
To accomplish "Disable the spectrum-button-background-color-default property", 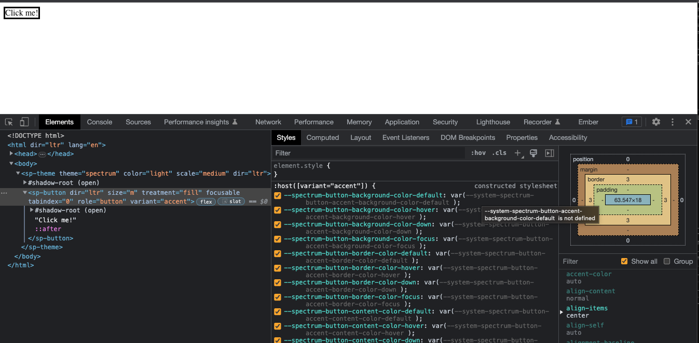I will coord(277,196).
